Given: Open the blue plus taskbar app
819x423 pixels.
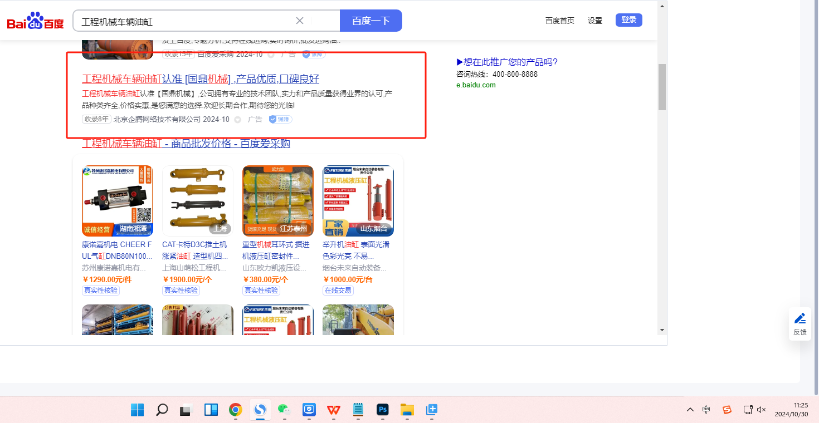Looking at the screenshot, I should click(432, 410).
